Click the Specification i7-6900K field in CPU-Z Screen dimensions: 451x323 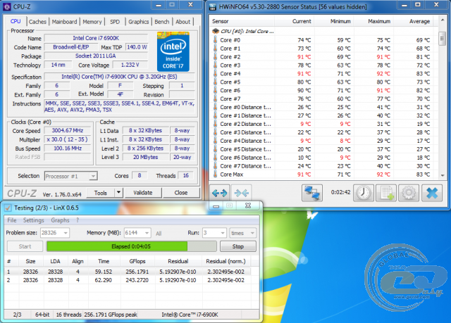(119, 77)
